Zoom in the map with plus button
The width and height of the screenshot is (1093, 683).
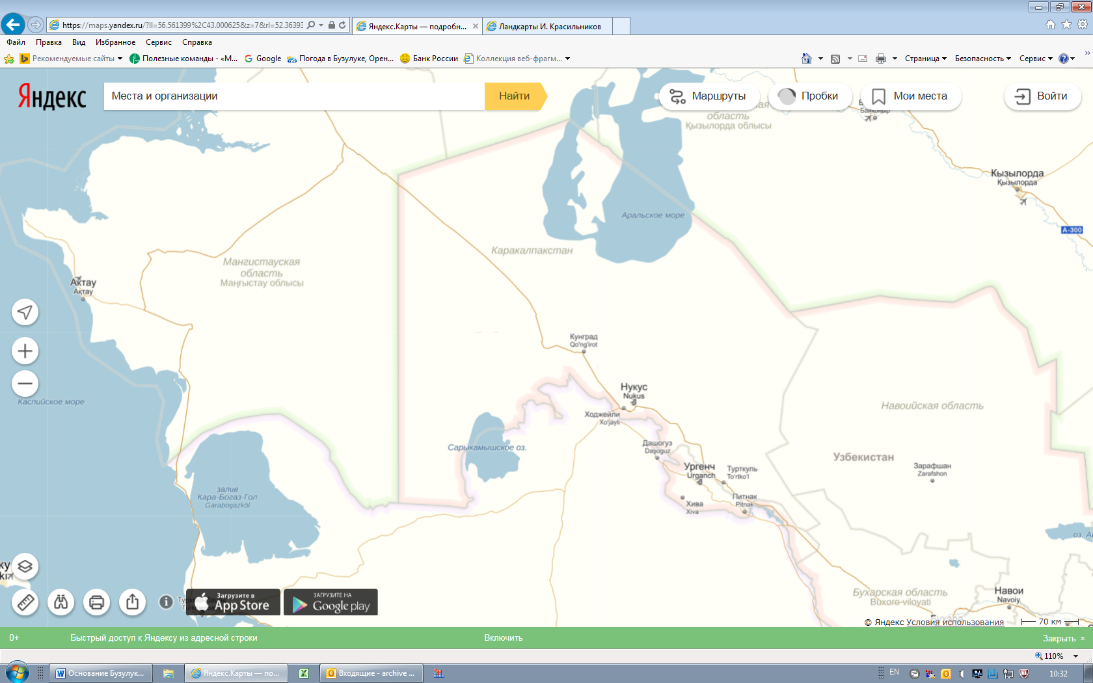tap(25, 351)
